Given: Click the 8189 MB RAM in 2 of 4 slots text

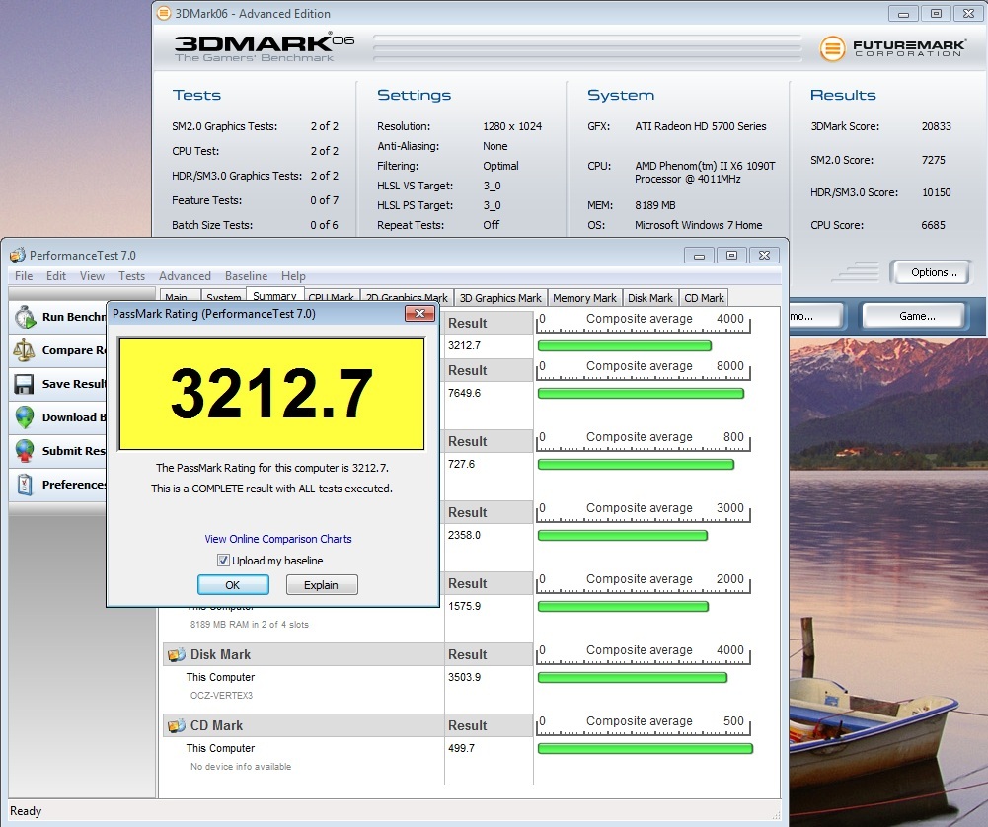Looking at the screenshot, I should (250, 624).
